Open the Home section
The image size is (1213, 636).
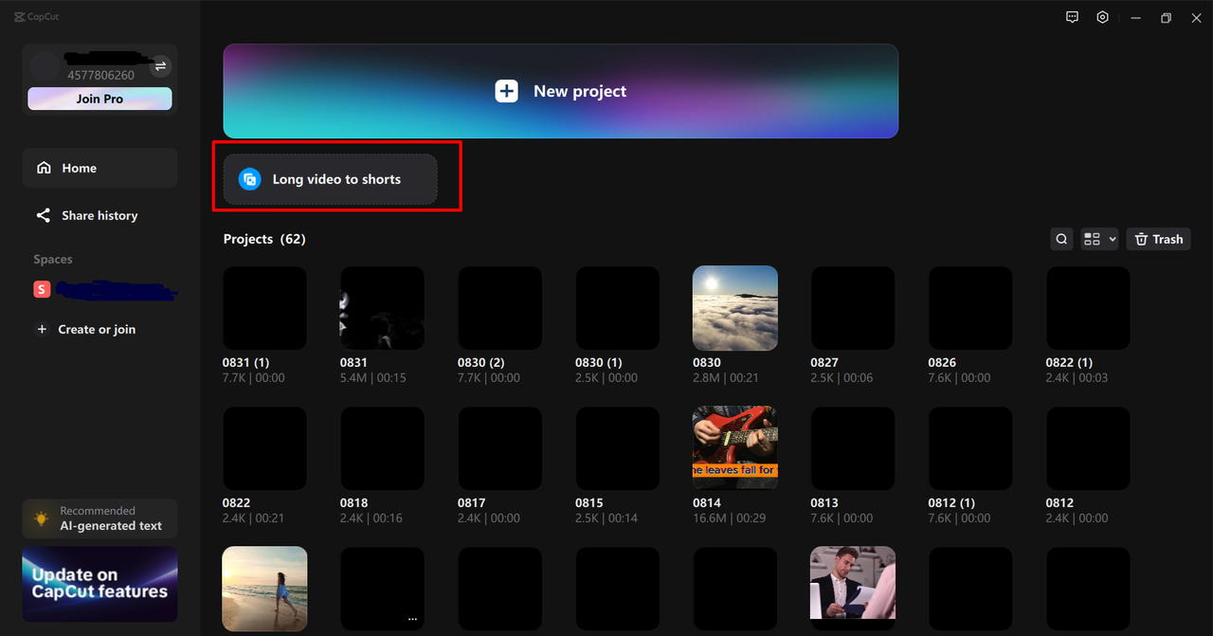(x=100, y=168)
